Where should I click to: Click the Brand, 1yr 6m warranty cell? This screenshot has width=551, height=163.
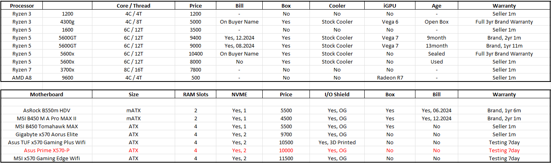click(x=504, y=111)
